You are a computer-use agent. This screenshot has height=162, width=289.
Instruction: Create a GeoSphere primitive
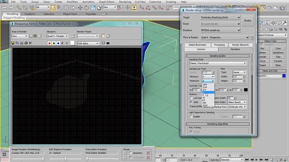click(x=278, y=53)
